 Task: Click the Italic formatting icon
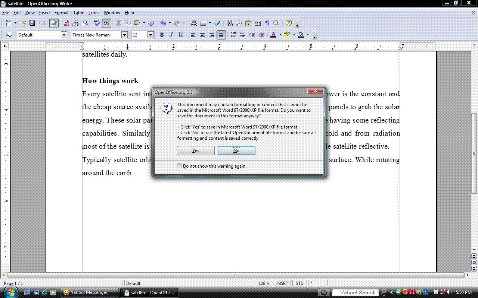tap(171, 35)
